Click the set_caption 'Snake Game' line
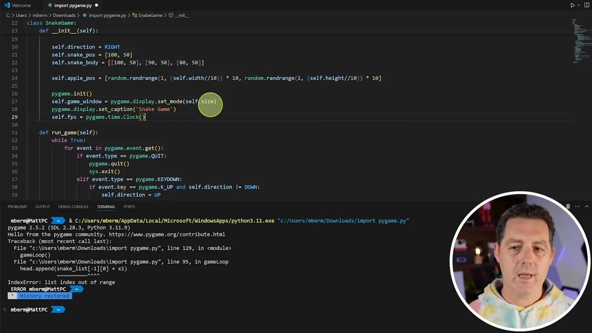This screenshot has width=592, height=333. point(114,109)
